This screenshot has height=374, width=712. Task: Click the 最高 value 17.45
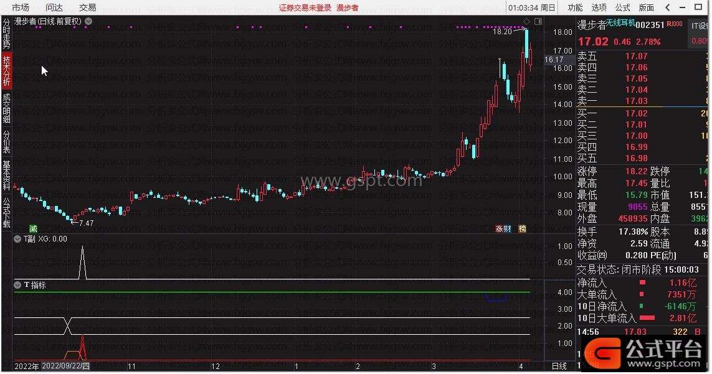636,184
